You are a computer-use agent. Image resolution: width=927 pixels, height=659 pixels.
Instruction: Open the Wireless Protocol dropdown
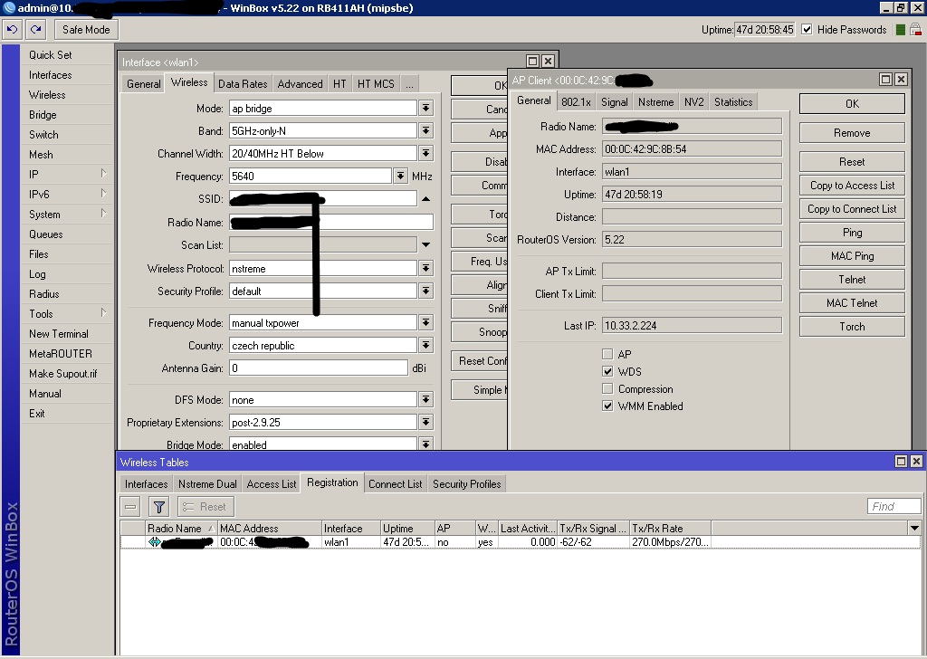pos(425,268)
